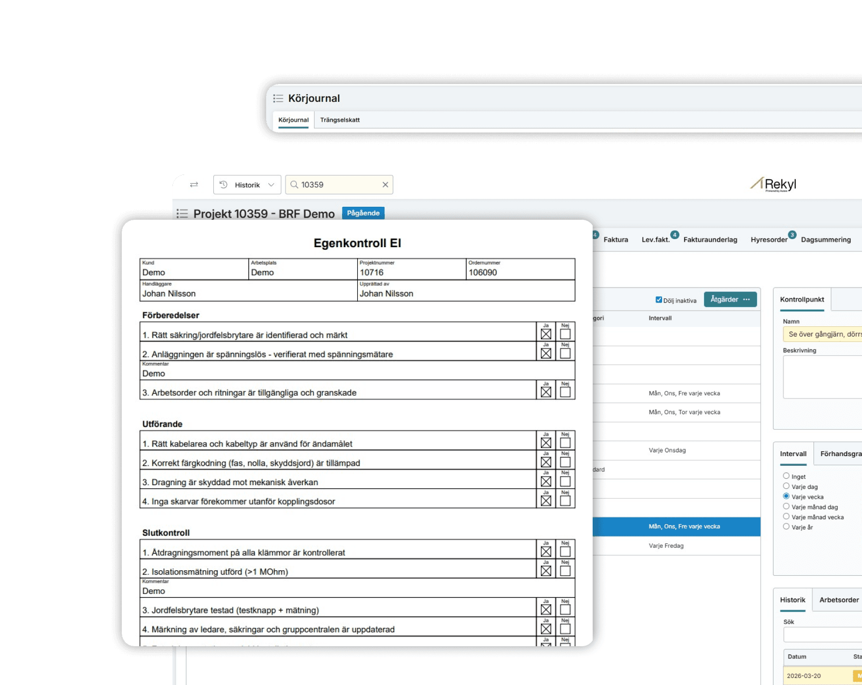Open the Faktura tab
The width and height of the screenshot is (862, 685).
(x=616, y=240)
